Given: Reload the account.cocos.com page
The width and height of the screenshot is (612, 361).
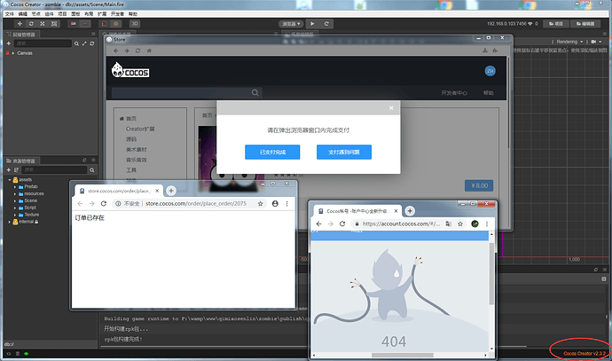Looking at the screenshot, I should (342, 224).
